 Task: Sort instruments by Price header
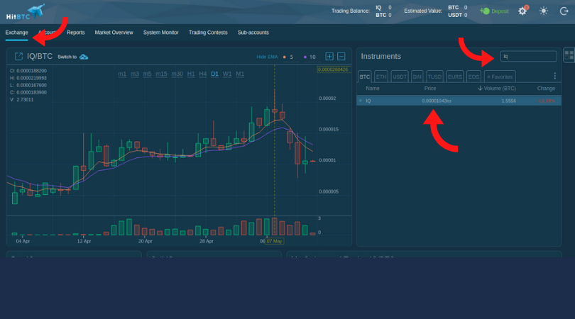point(429,89)
